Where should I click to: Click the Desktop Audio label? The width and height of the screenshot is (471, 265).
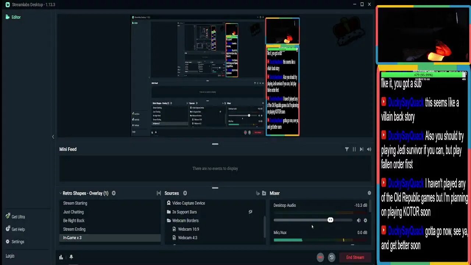pos(284,205)
